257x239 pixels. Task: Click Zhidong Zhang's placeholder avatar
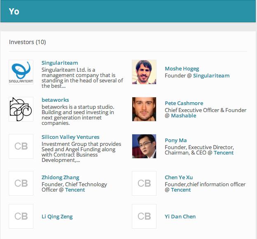pyautogui.click(x=21, y=183)
